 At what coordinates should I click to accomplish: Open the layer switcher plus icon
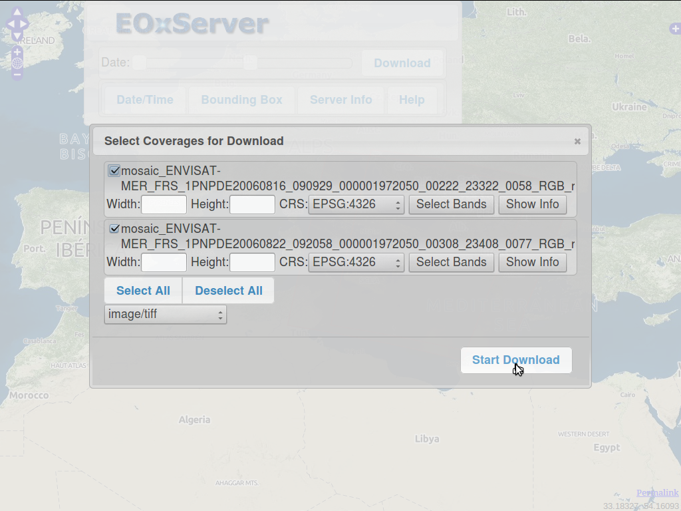676,29
